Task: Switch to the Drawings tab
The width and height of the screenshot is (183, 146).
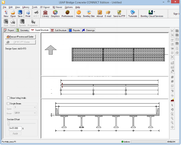Action: coord(88,30)
